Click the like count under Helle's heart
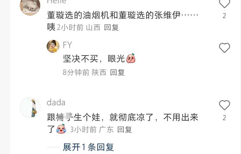This screenshot has width=241, height=154. point(224,16)
